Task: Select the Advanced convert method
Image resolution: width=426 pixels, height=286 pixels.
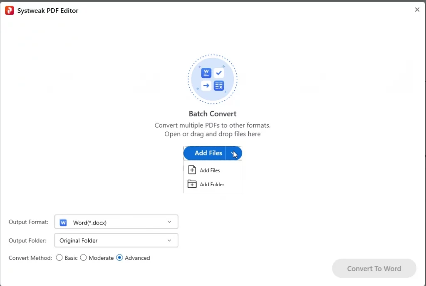Action: [x=119, y=258]
